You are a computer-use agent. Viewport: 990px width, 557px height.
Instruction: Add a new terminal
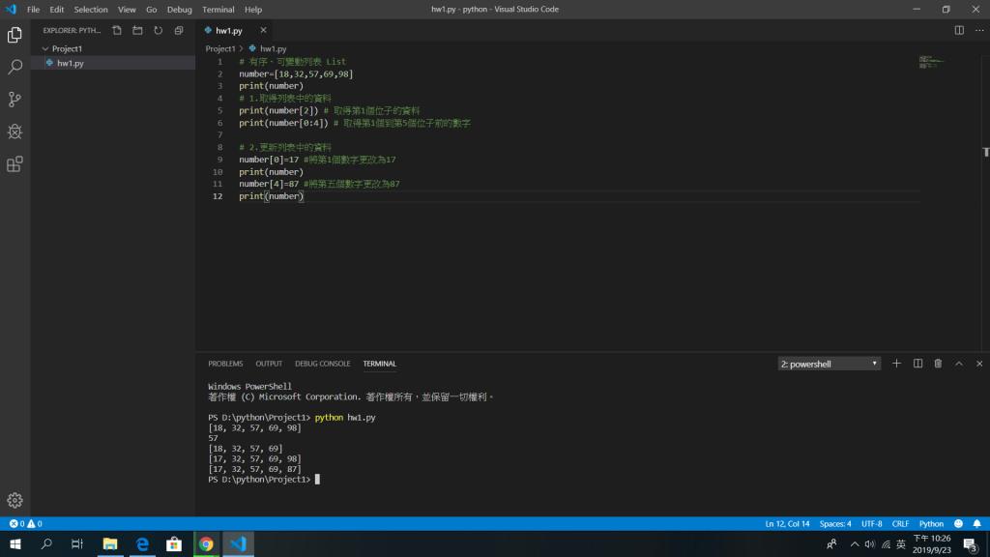(896, 364)
